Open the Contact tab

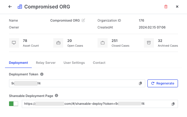coord(99,63)
